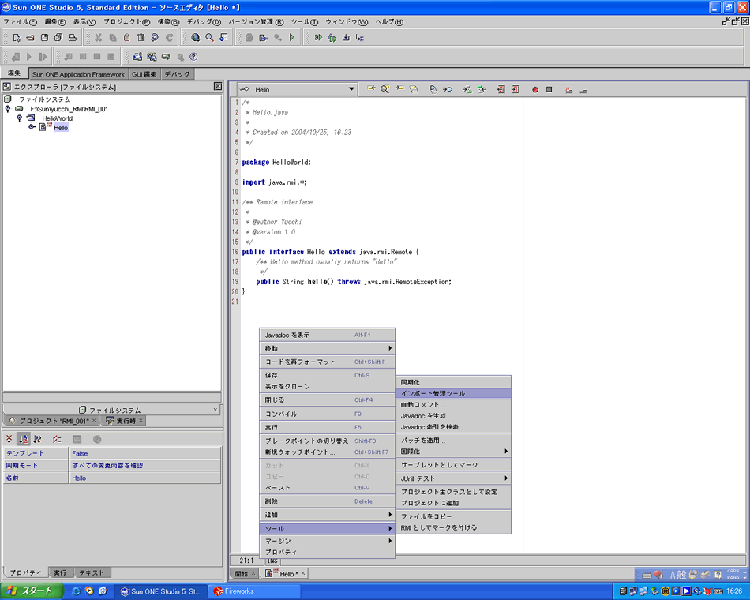Viewport: 750px width, 600px height.
Task: Toggle sort-by-type button in properties panel
Action: [37, 439]
